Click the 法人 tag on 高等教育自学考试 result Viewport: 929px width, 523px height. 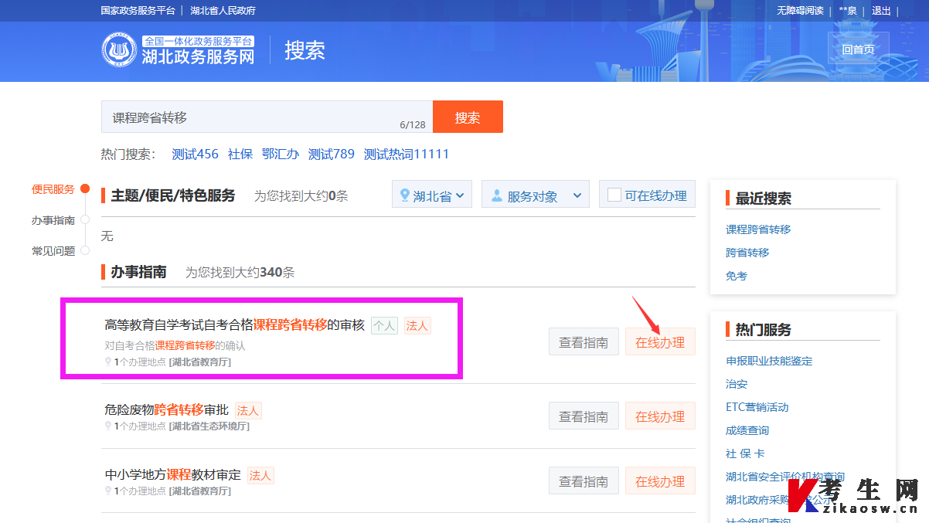[x=417, y=326]
